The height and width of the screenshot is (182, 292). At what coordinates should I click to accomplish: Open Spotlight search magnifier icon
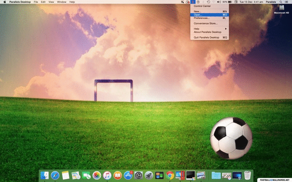pos(281,2)
